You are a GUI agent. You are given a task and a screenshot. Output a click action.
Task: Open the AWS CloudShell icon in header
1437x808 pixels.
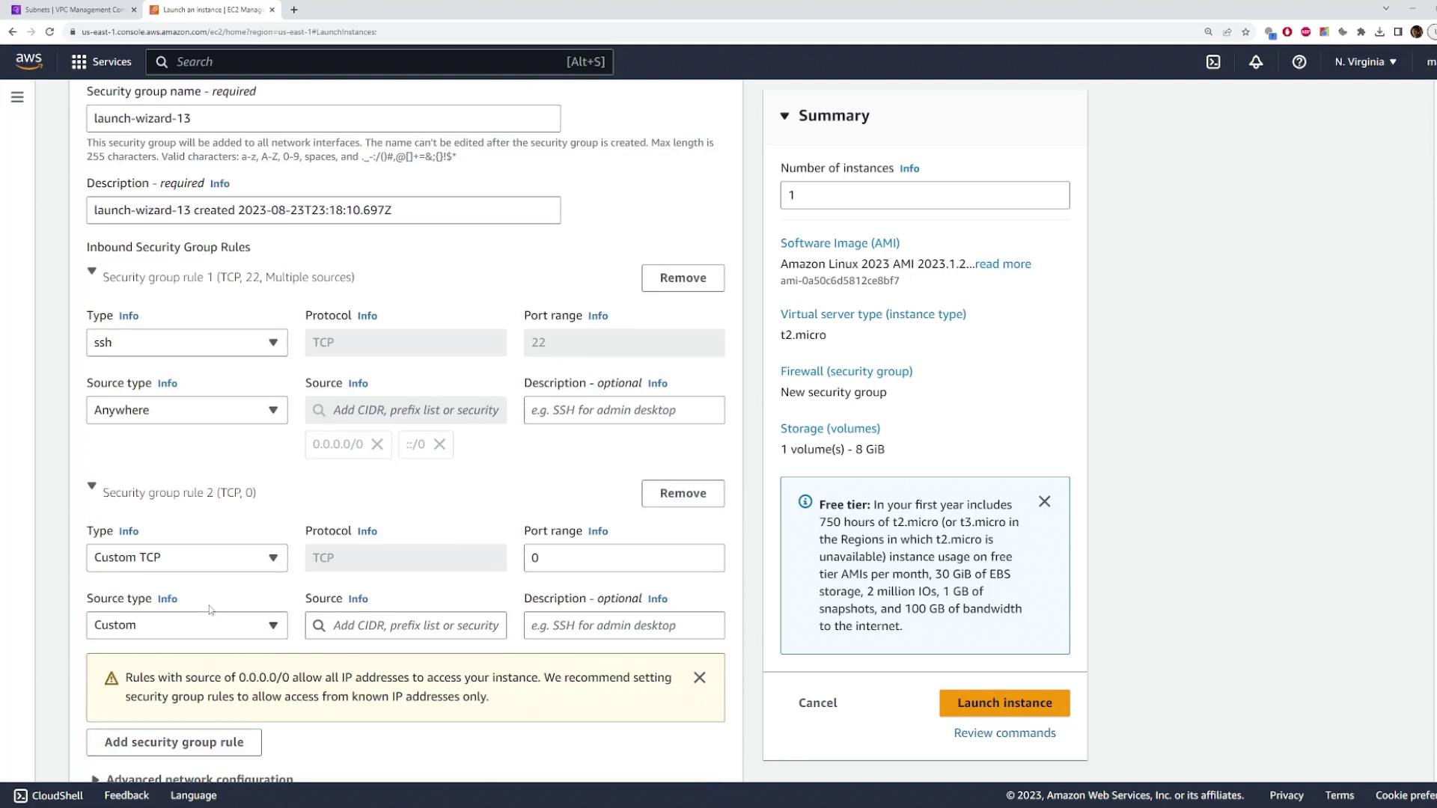point(1213,62)
